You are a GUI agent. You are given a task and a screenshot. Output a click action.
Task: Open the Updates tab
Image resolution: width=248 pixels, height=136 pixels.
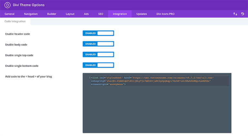[141, 14]
